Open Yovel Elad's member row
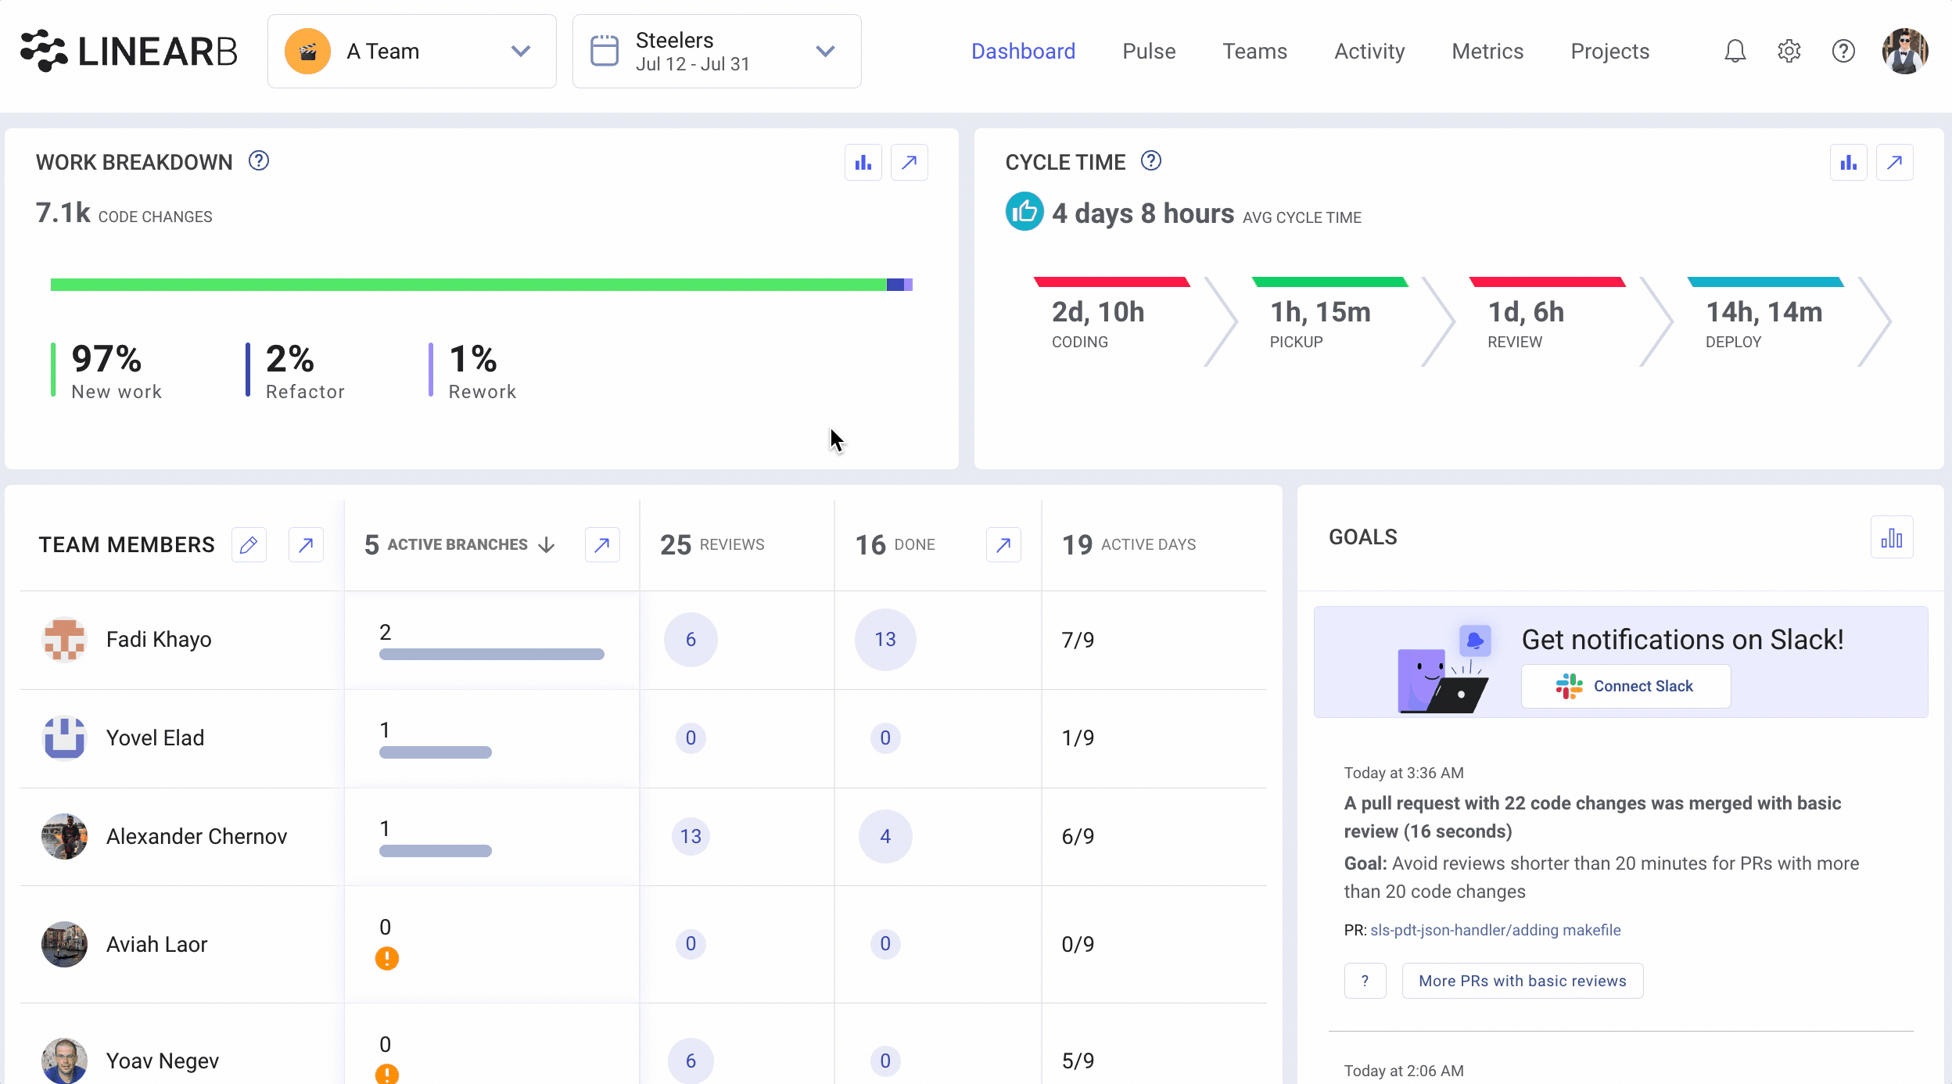Image resolution: width=1952 pixels, height=1084 pixels. tap(644, 738)
